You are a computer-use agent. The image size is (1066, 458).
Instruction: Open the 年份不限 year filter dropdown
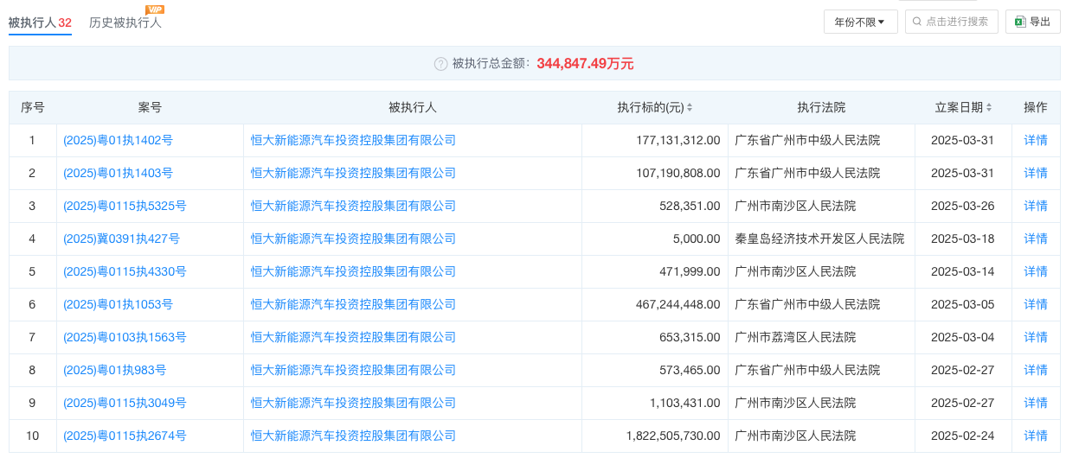pyautogui.click(x=860, y=22)
